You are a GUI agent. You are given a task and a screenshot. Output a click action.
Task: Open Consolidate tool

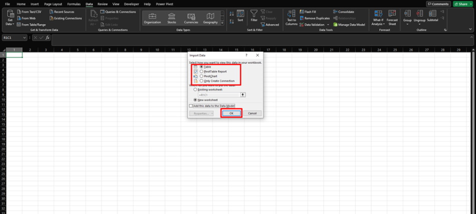[x=343, y=12]
